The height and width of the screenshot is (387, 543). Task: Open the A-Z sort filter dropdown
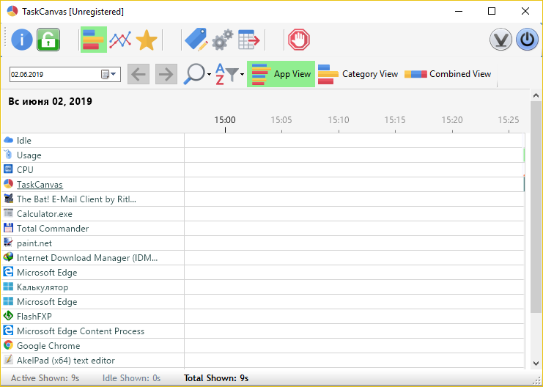pyautogui.click(x=229, y=74)
